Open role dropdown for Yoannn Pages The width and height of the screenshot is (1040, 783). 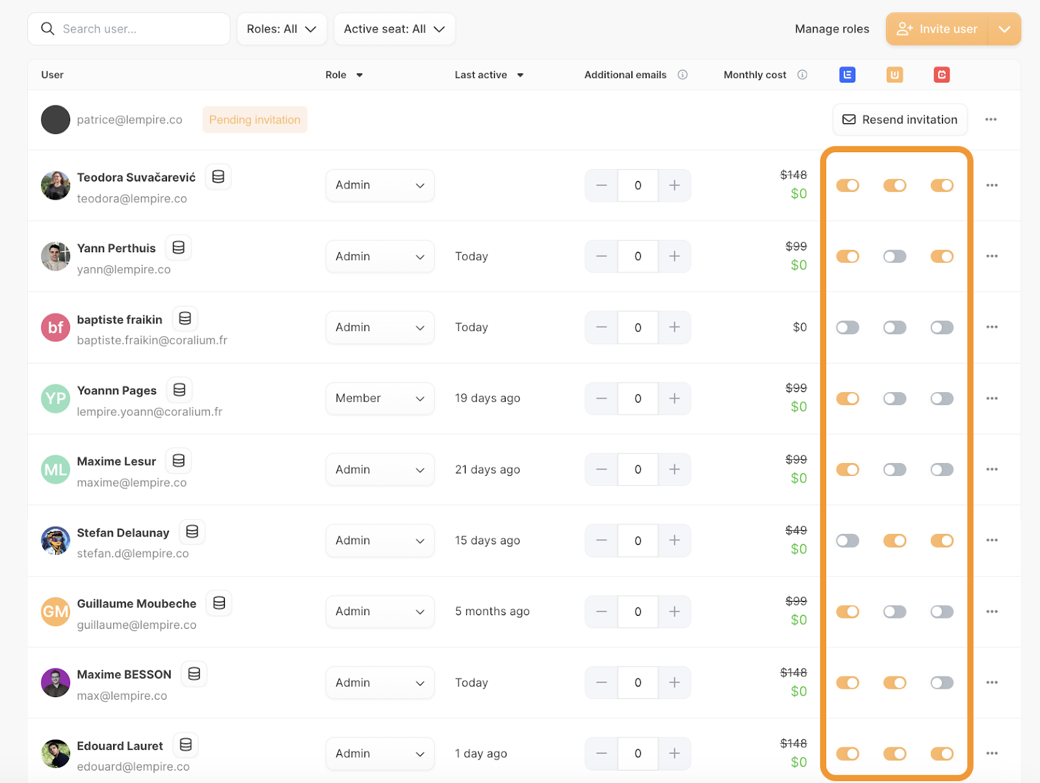pos(380,398)
